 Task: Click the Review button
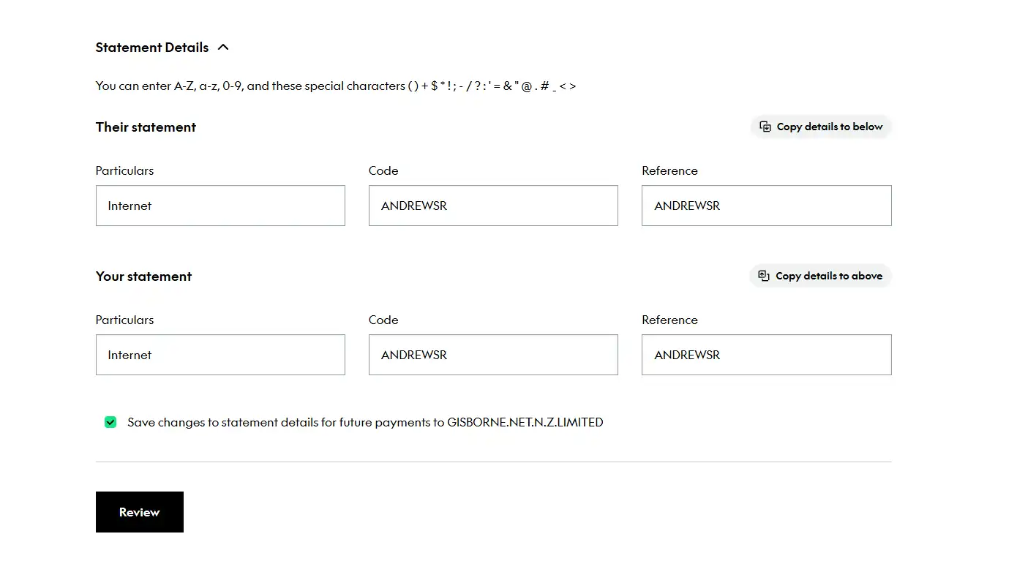139,512
